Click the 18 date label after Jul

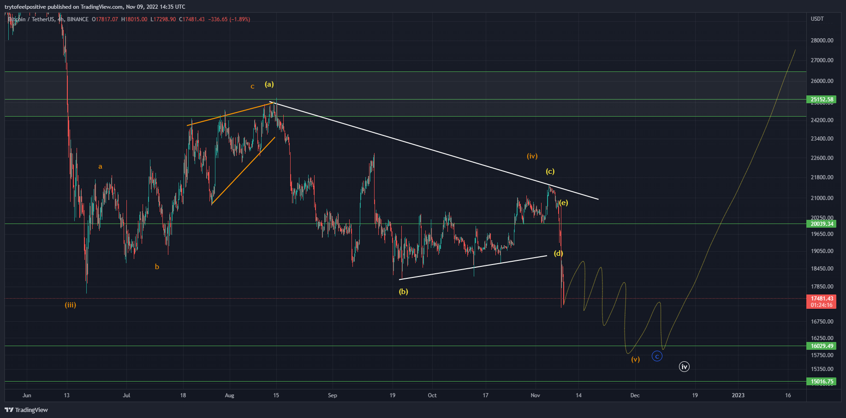(x=183, y=395)
